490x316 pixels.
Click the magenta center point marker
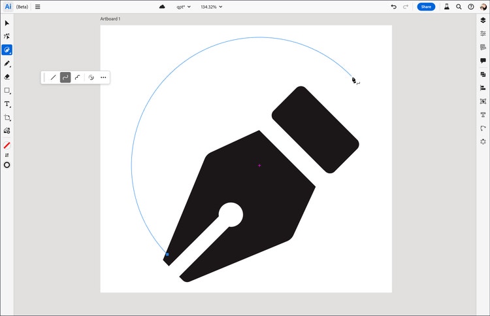[x=259, y=166]
